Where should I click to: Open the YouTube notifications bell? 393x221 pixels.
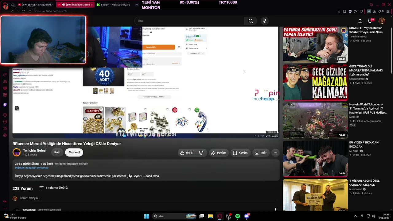point(370,21)
